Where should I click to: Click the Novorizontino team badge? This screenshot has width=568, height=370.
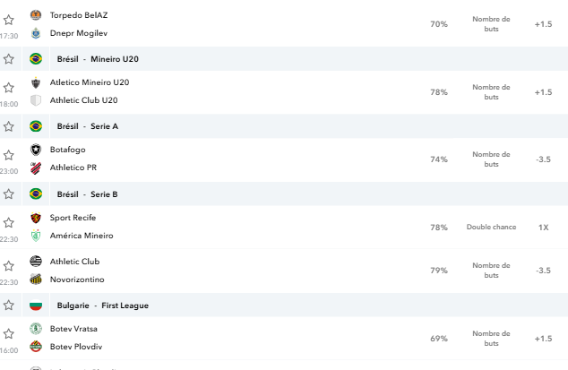[x=36, y=280]
